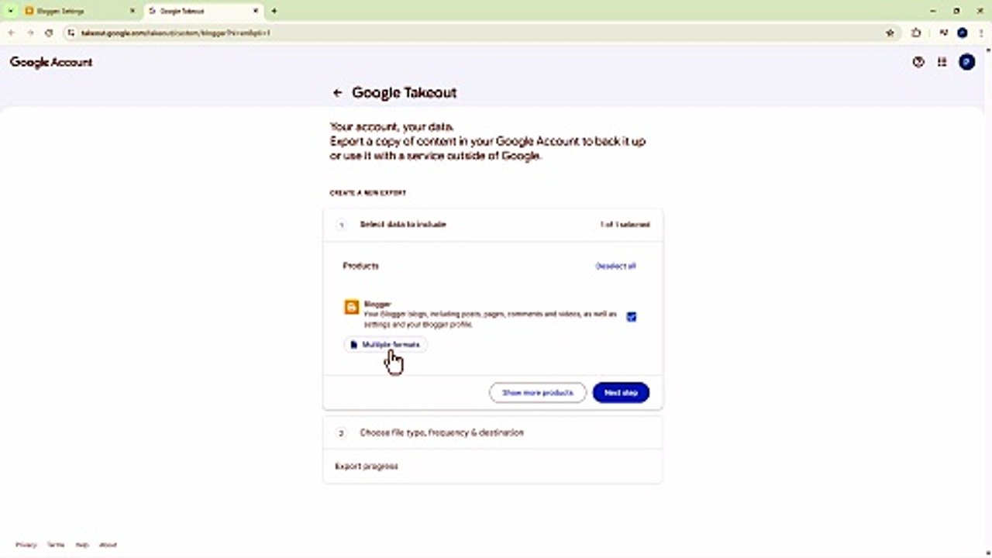Click the Blogger product icon
Screen dimensions: 992x558
(x=352, y=308)
